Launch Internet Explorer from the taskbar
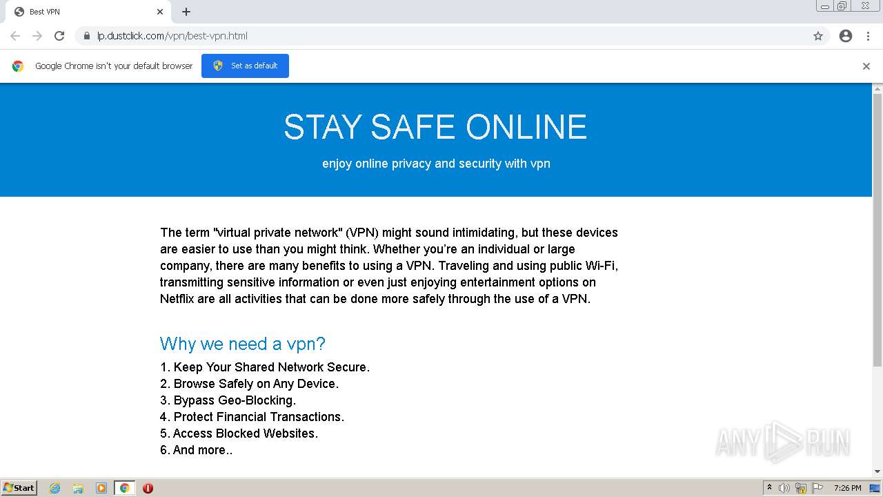Screen dimensions: 883x497 point(54,488)
